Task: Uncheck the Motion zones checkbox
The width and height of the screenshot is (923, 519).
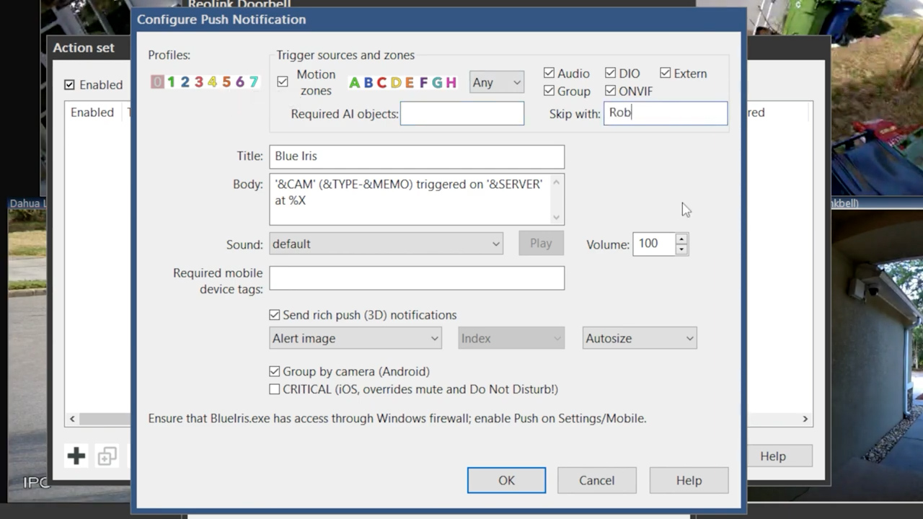Action: pyautogui.click(x=283, y=82)
